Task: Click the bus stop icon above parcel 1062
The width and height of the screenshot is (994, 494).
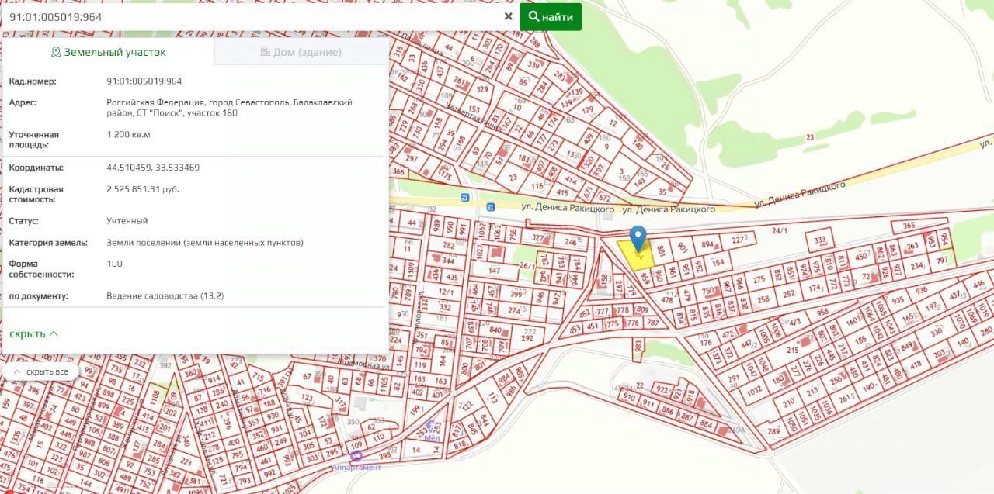Action: point(490,207)
